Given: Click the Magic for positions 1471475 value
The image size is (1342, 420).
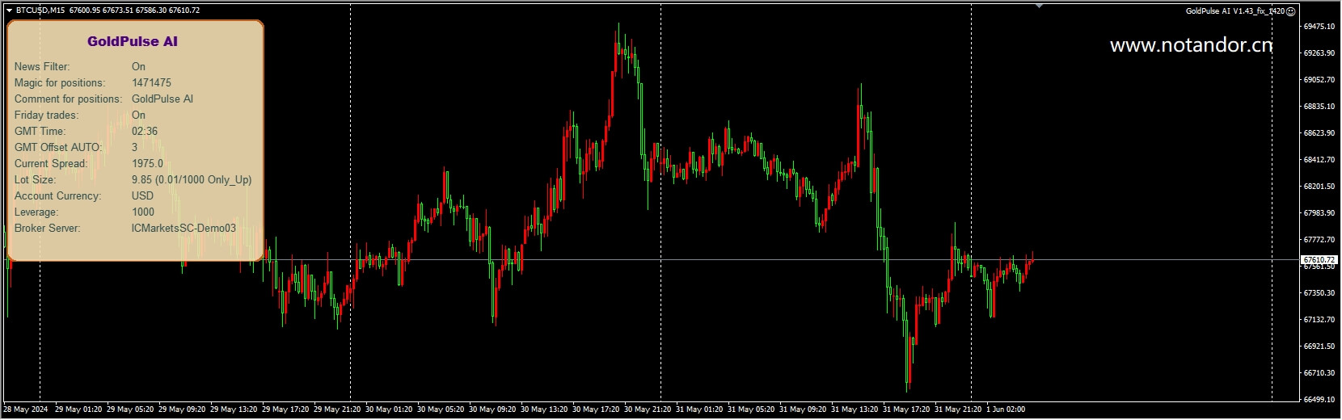Looking at the screenshot, I should tap(151, 83).
